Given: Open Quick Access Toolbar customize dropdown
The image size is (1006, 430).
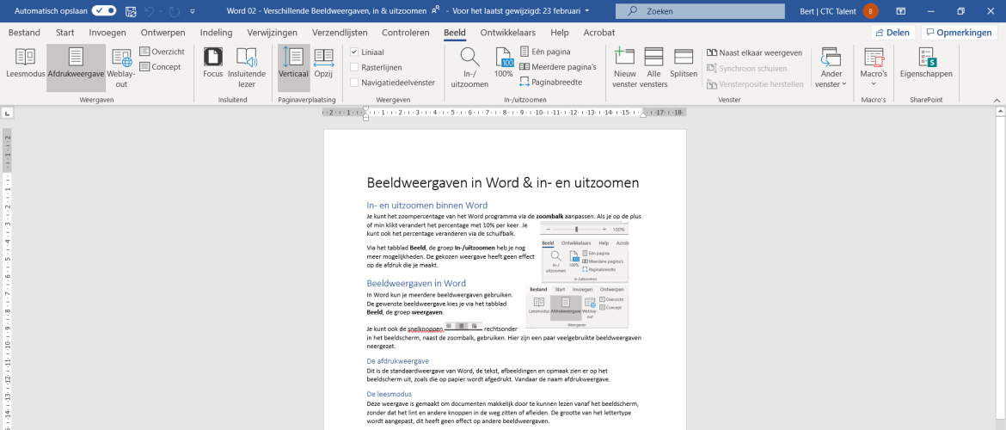Looking at the screenshot, I should [193, 11].
